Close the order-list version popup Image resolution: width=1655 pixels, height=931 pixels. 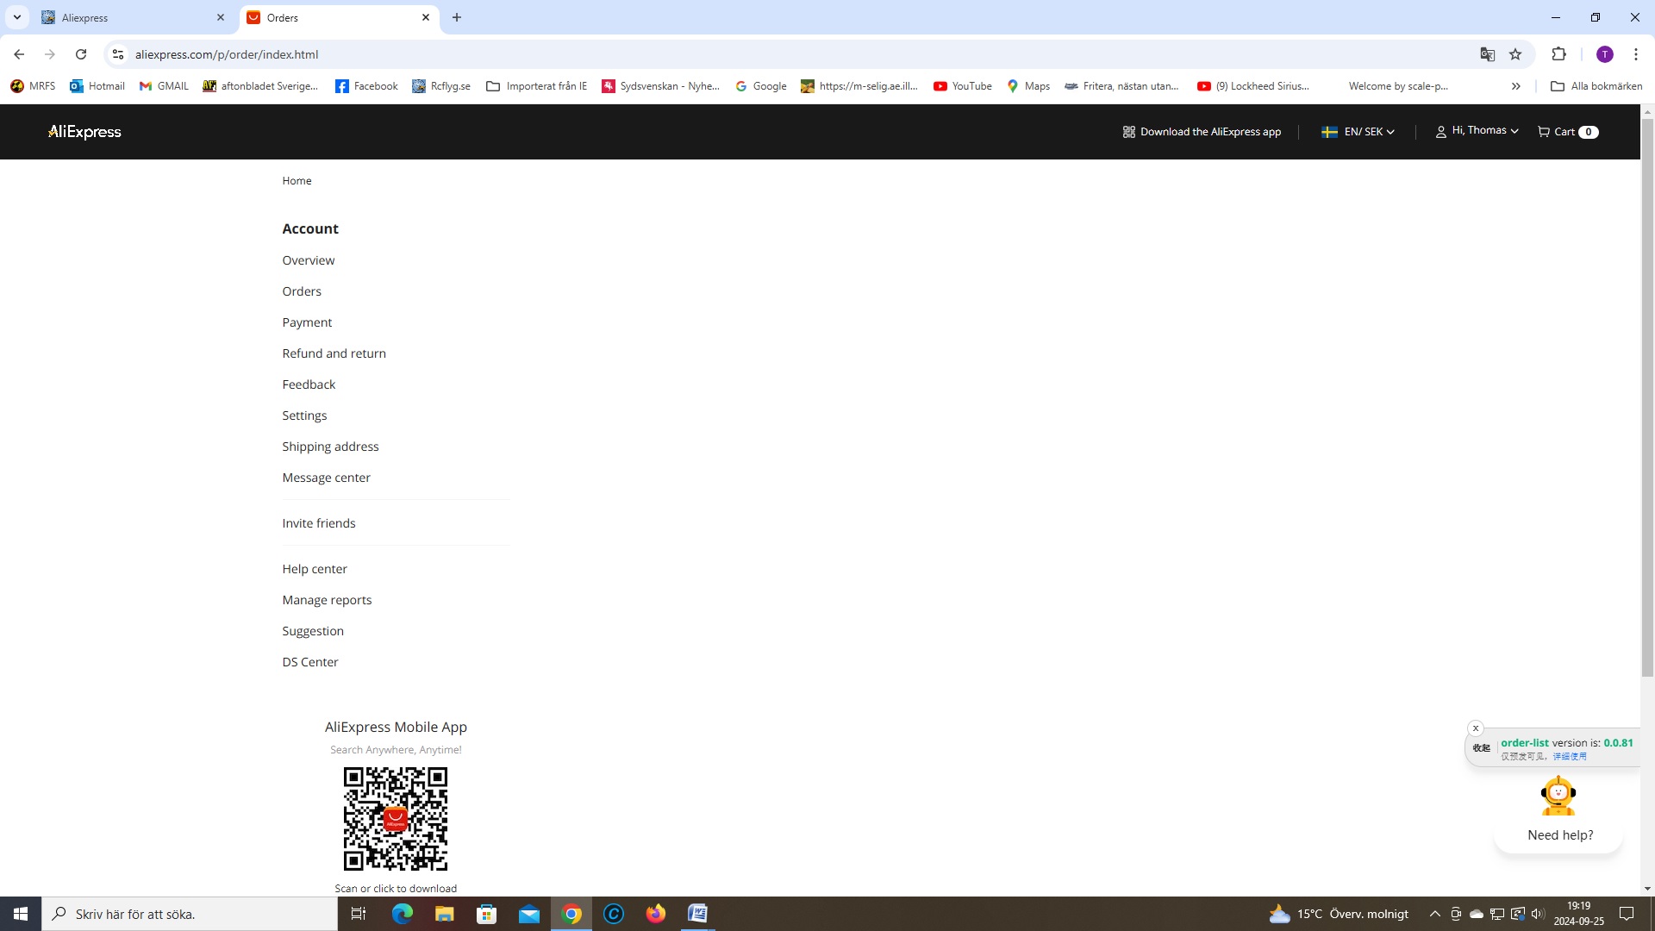(x=1476, y=728)
